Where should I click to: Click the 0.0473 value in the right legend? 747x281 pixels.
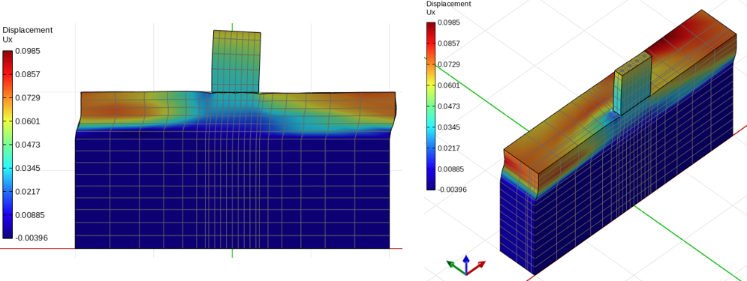coord(450,106)
